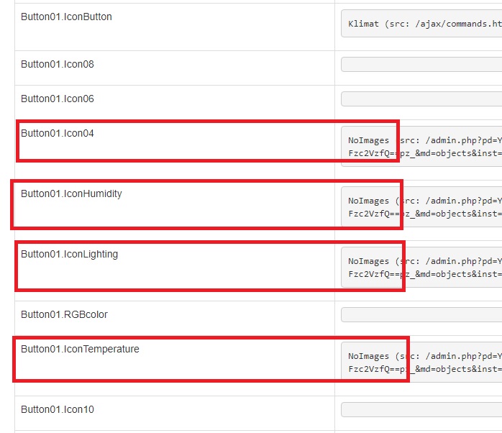
Task: Click the Button01.Icon08 property label
Action: tap(57, 64)
